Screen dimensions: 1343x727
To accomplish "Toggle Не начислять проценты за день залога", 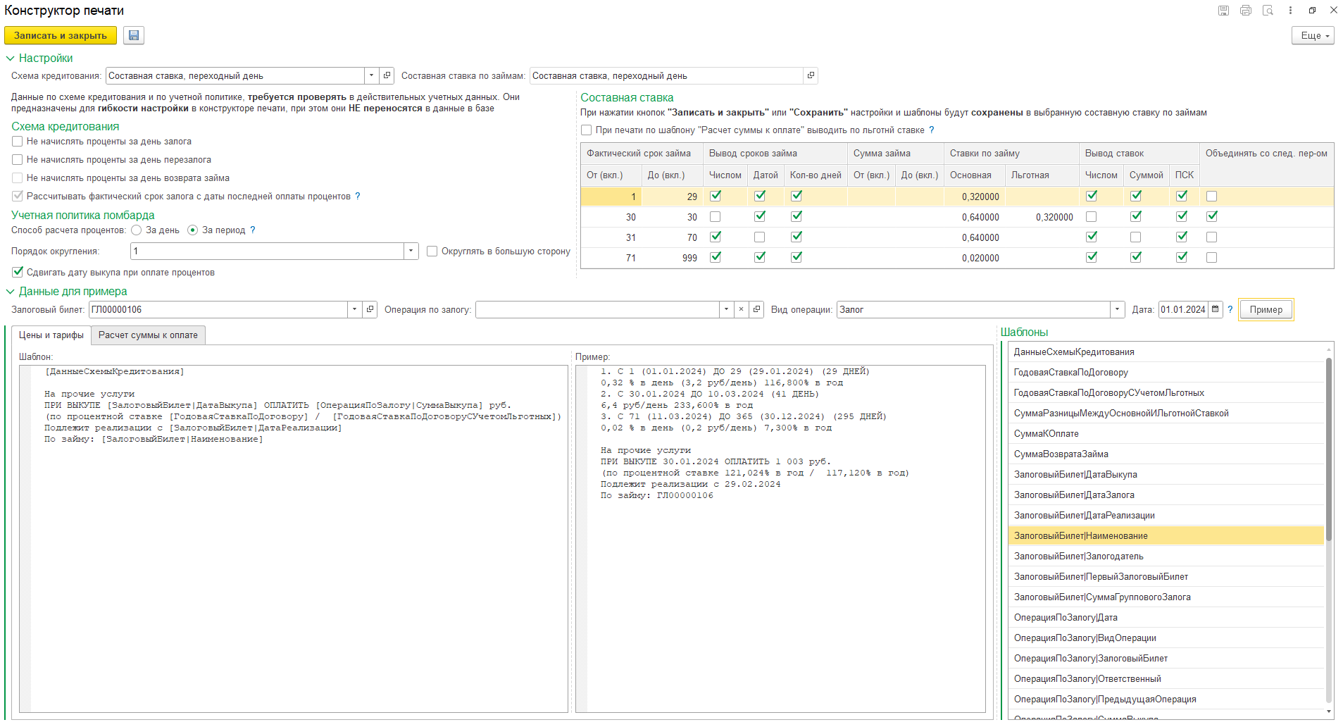I will pyautogui.click(x=18, y=142).
